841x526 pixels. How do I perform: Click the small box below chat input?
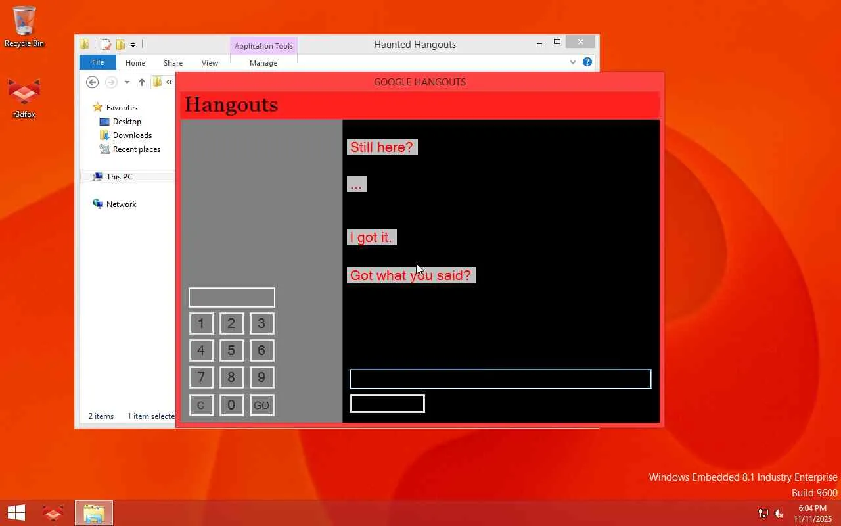click(x=388, y=404)
